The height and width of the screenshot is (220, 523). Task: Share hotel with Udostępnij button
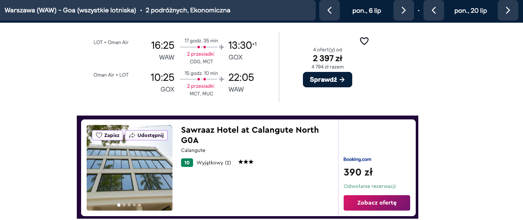point(146,135)
